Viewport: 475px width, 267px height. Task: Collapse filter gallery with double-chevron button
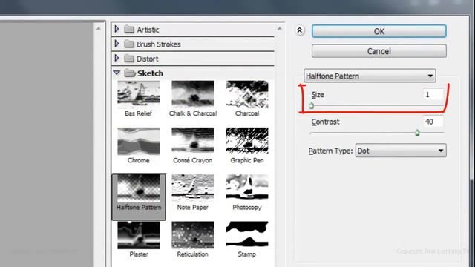pyautogui.click(x=300, y=30)
